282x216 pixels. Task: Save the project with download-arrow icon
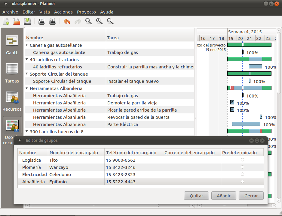tap(27, 21)
